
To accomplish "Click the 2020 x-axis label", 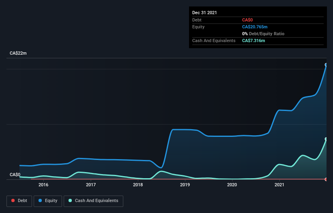I will tap(232, 185).
